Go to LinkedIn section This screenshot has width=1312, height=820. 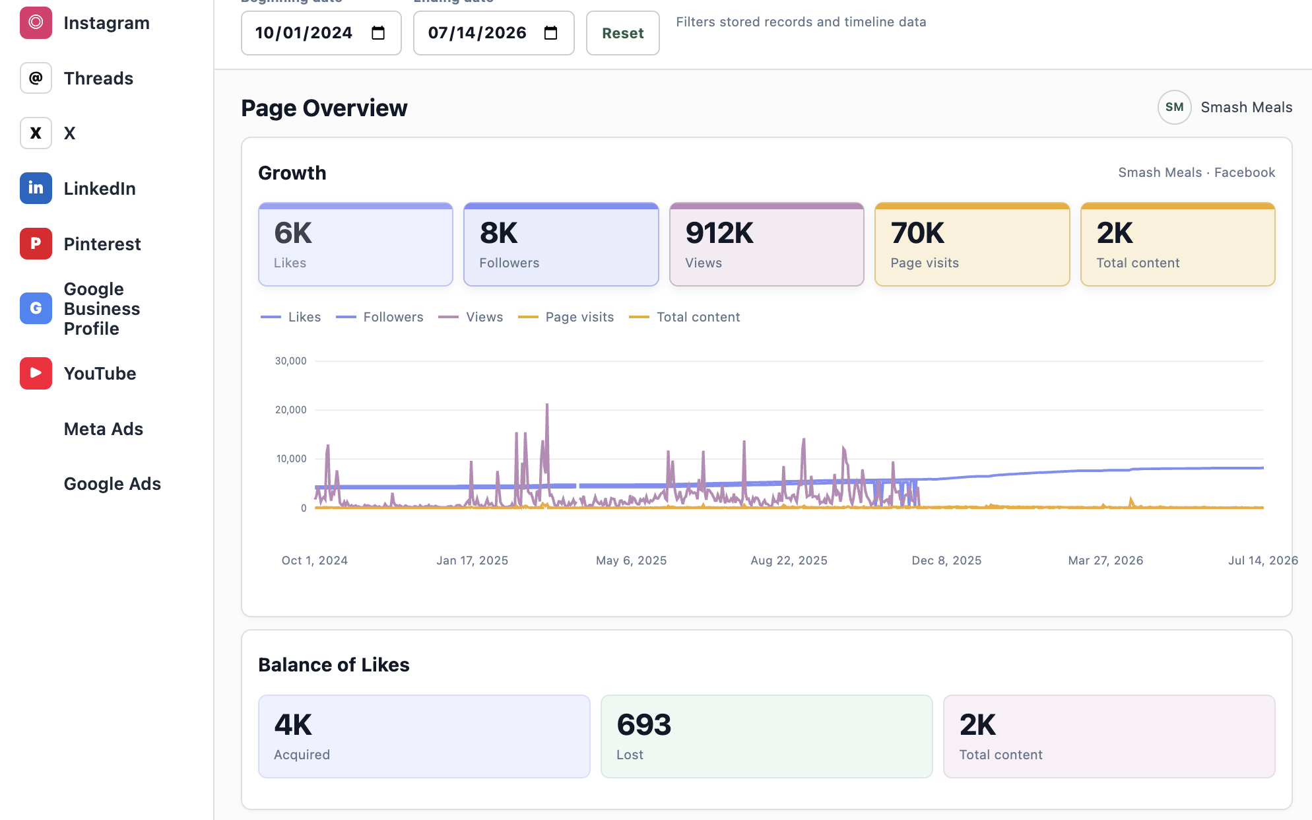100,188
